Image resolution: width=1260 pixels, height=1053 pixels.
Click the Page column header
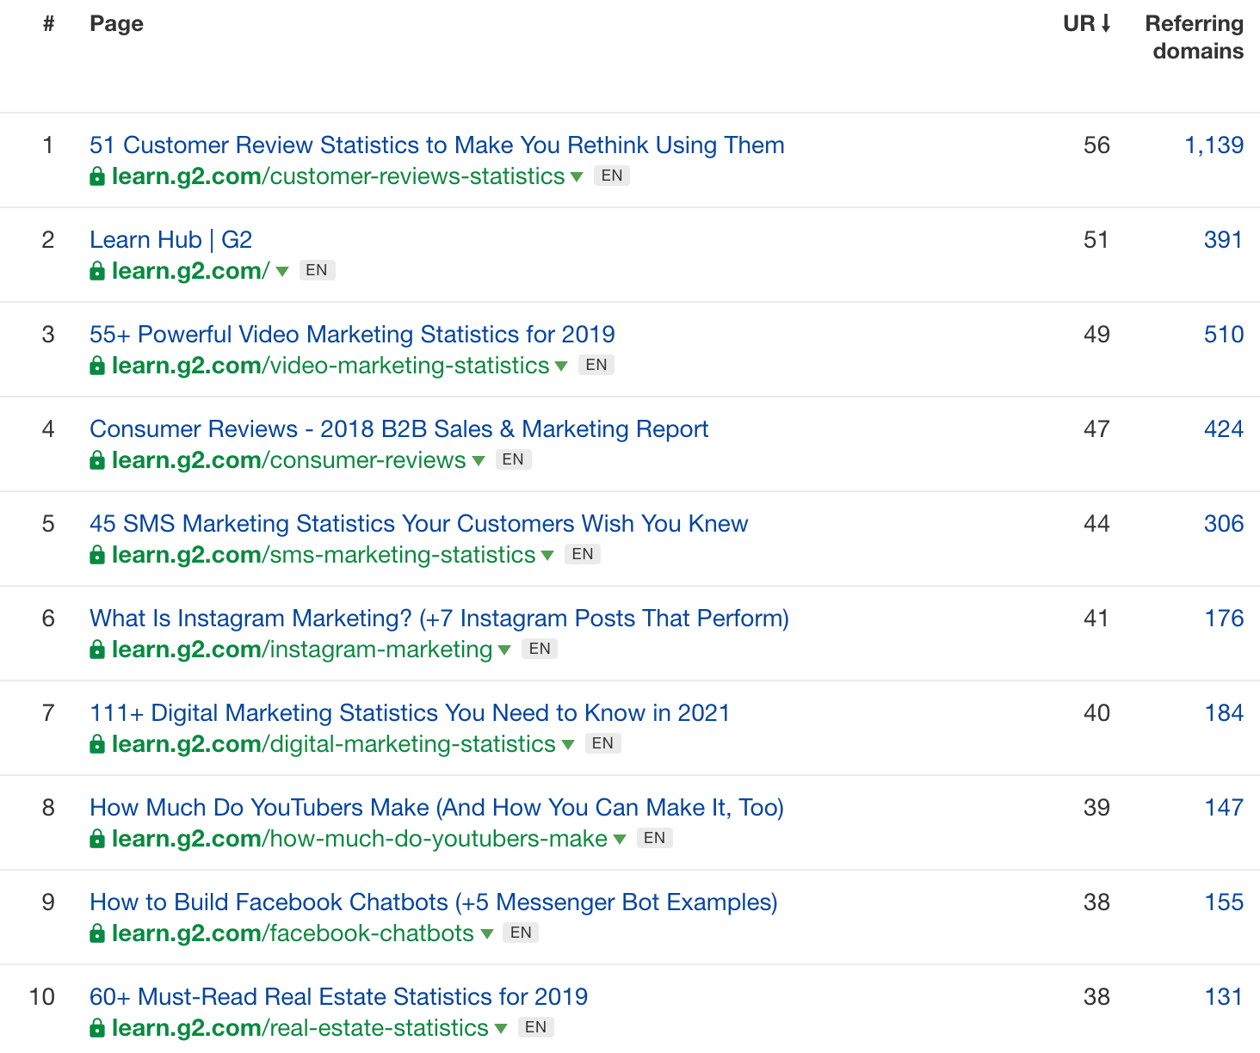pyautogui.click(x=117, y=23)
